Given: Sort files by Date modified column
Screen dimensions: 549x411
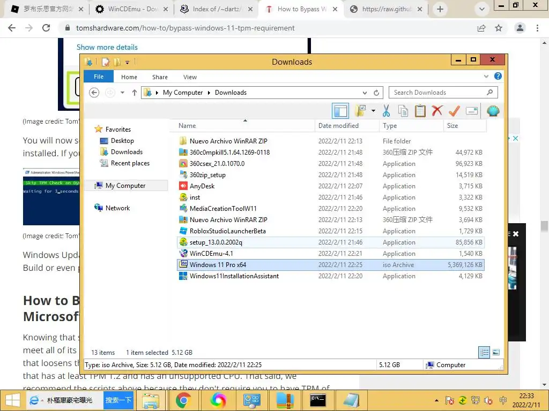Looking at the screenshot, I should tap(347, 126).
